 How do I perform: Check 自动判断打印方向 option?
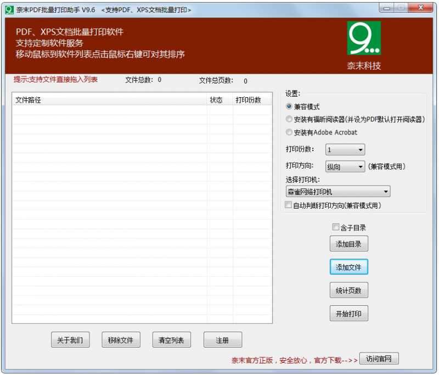(288, 205)
